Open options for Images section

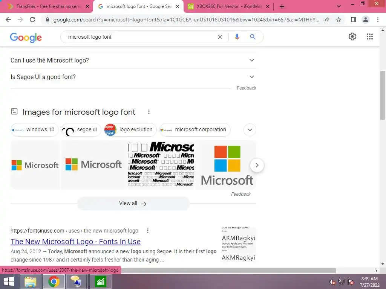(x=149, y=112)
